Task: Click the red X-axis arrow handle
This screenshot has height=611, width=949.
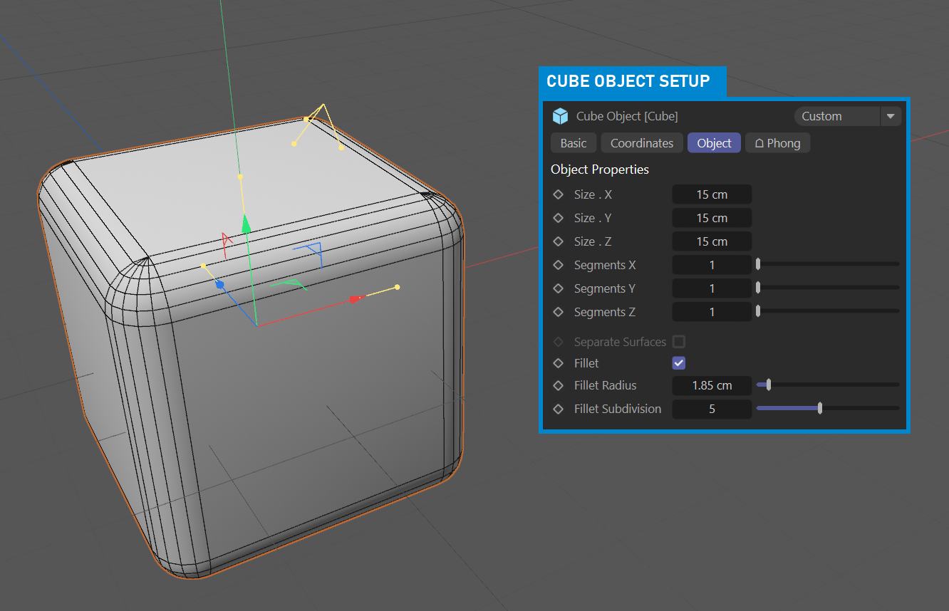Action: pos(356,299)
